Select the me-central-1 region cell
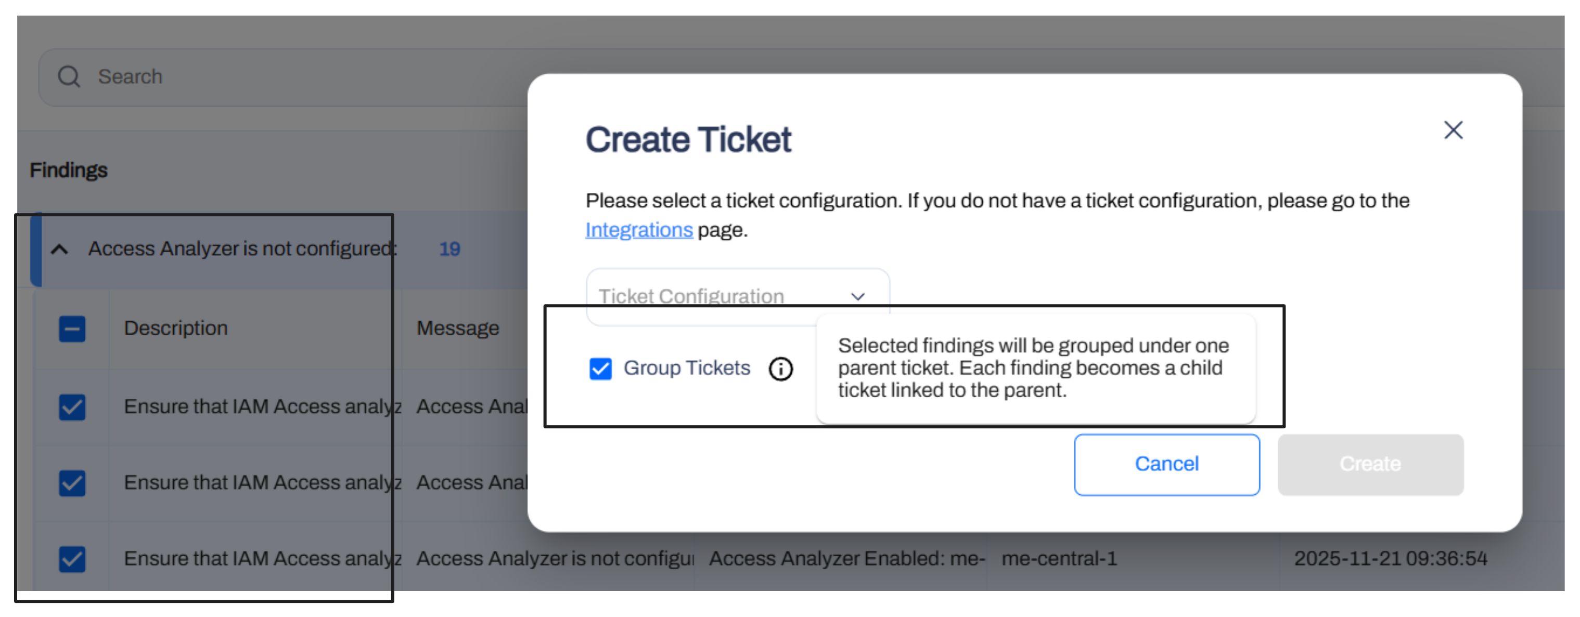 [1059, 559]
